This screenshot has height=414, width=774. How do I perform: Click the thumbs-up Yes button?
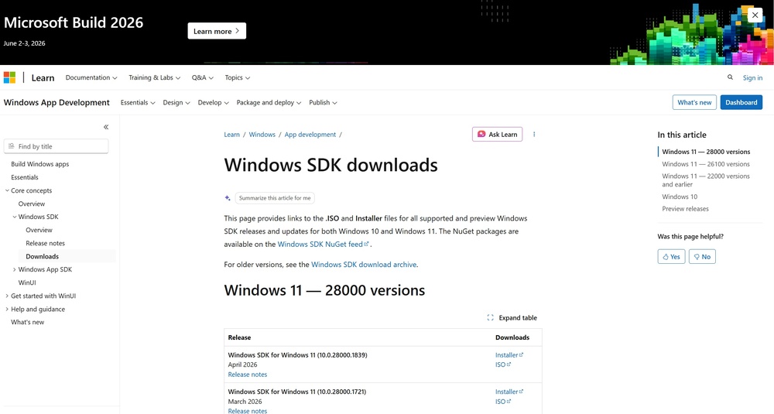pyautogui.click(x=671, y=257)
